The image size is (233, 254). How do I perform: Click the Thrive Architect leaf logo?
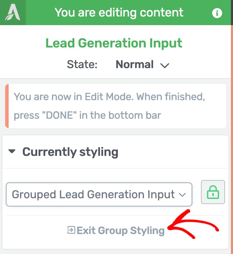point(13,12)
